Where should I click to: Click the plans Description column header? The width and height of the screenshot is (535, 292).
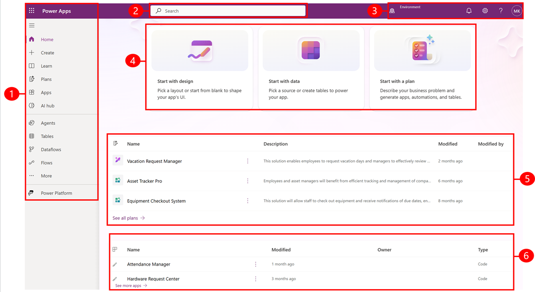[x=276, y=144]
